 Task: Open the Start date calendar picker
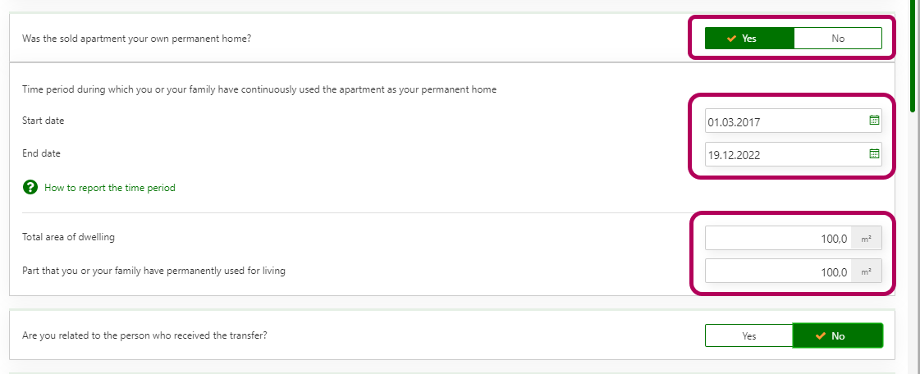pos(874,121)
